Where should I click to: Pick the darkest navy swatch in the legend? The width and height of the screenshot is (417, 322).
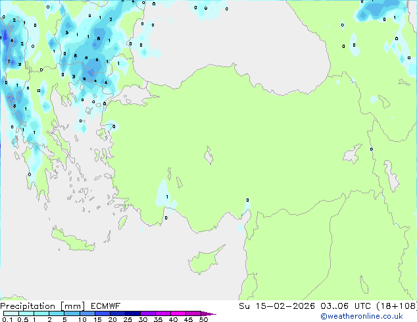[134, 313]
